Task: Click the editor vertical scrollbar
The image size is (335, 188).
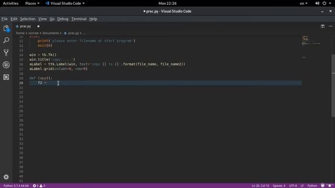Action: (x=333, y=85)
